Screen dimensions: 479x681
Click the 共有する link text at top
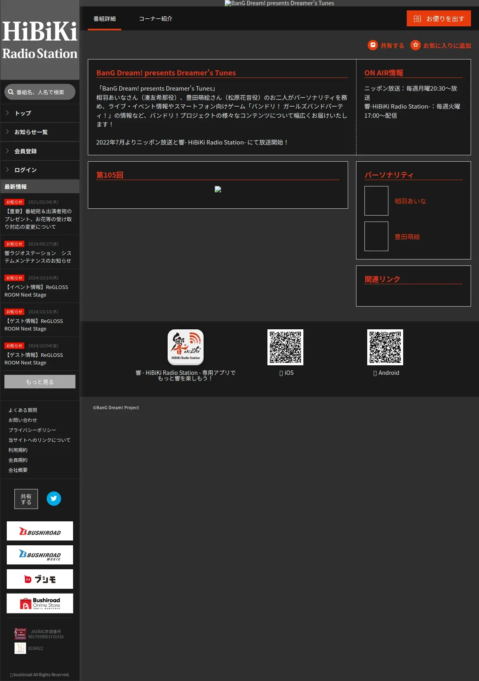[x=392, y=46]
